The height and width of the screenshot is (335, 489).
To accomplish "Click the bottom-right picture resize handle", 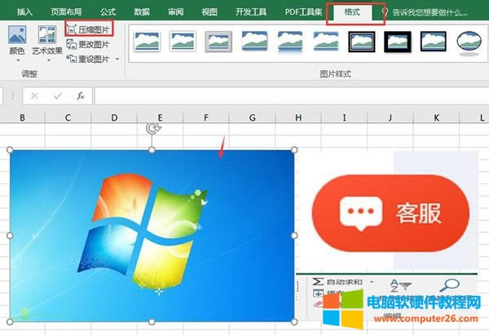I will point(294,322).
